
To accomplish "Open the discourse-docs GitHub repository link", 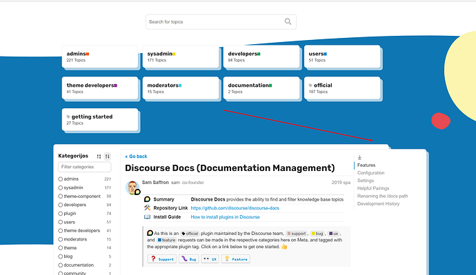I will tap(235, 208).
